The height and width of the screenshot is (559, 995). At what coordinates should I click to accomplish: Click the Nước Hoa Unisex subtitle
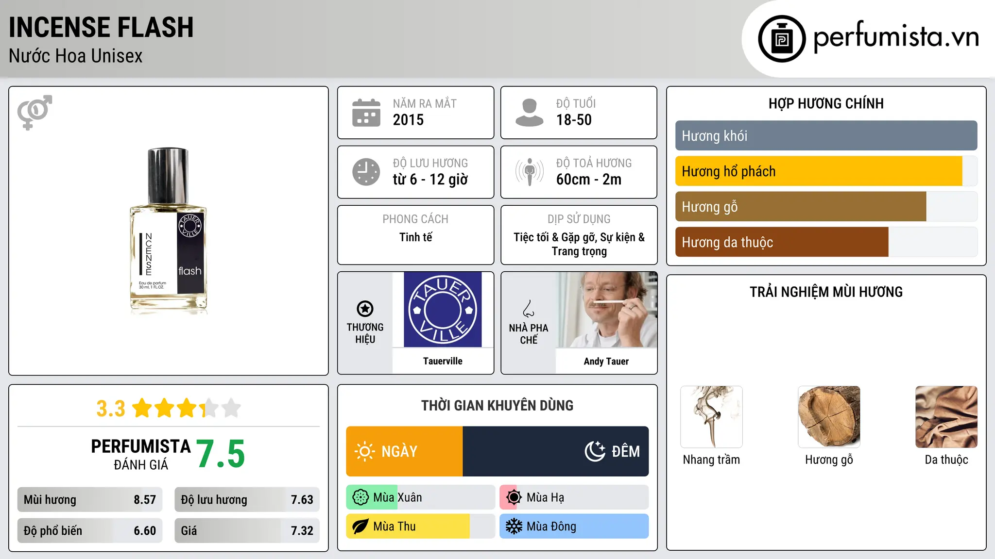[76, 56]
